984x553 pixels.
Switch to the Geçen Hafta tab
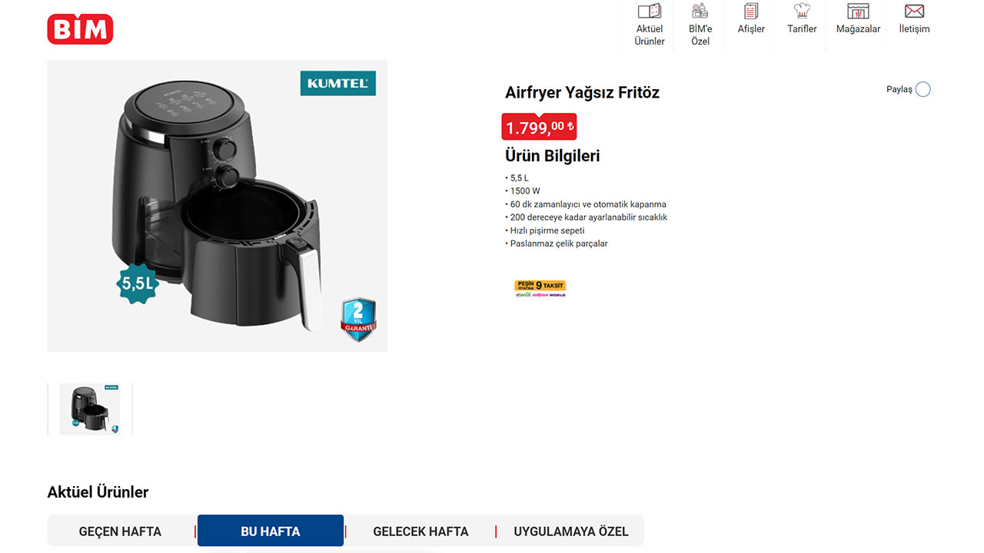[x=120, y=531]
